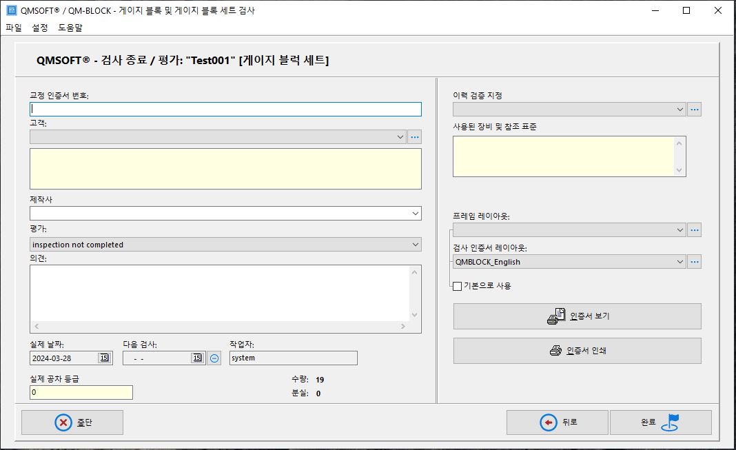Open the 파일 menu
This screenshot has width=736, height=450.
coord(14,28)
